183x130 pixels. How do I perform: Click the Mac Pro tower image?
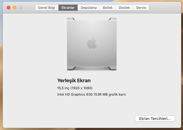click(x=92, y=44)
